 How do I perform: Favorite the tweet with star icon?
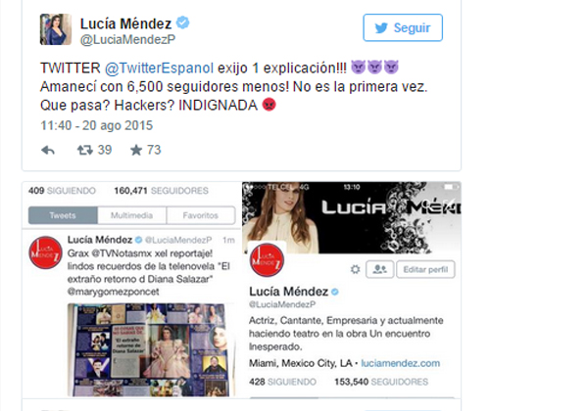(136, 150)
